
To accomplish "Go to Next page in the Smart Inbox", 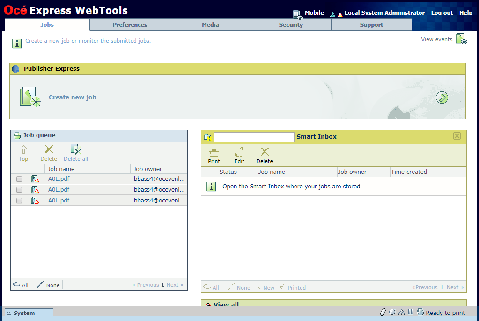I will pyautogui.click(x=455, y=287).
